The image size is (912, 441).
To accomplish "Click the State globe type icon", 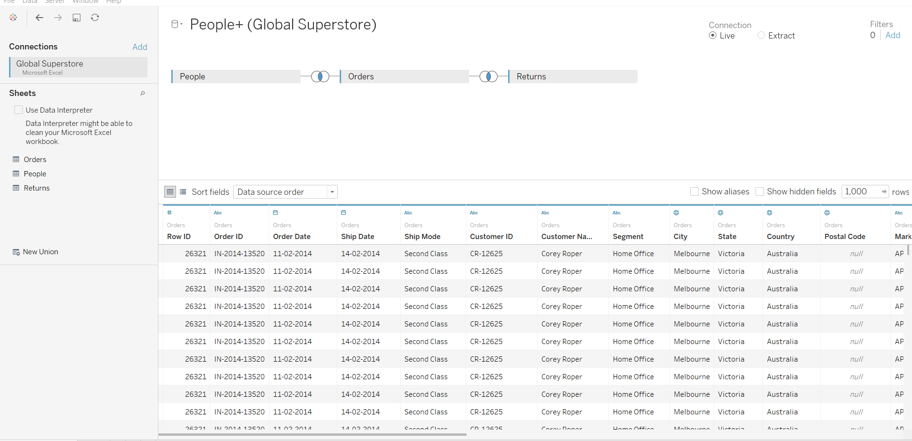I will (720, 212).
